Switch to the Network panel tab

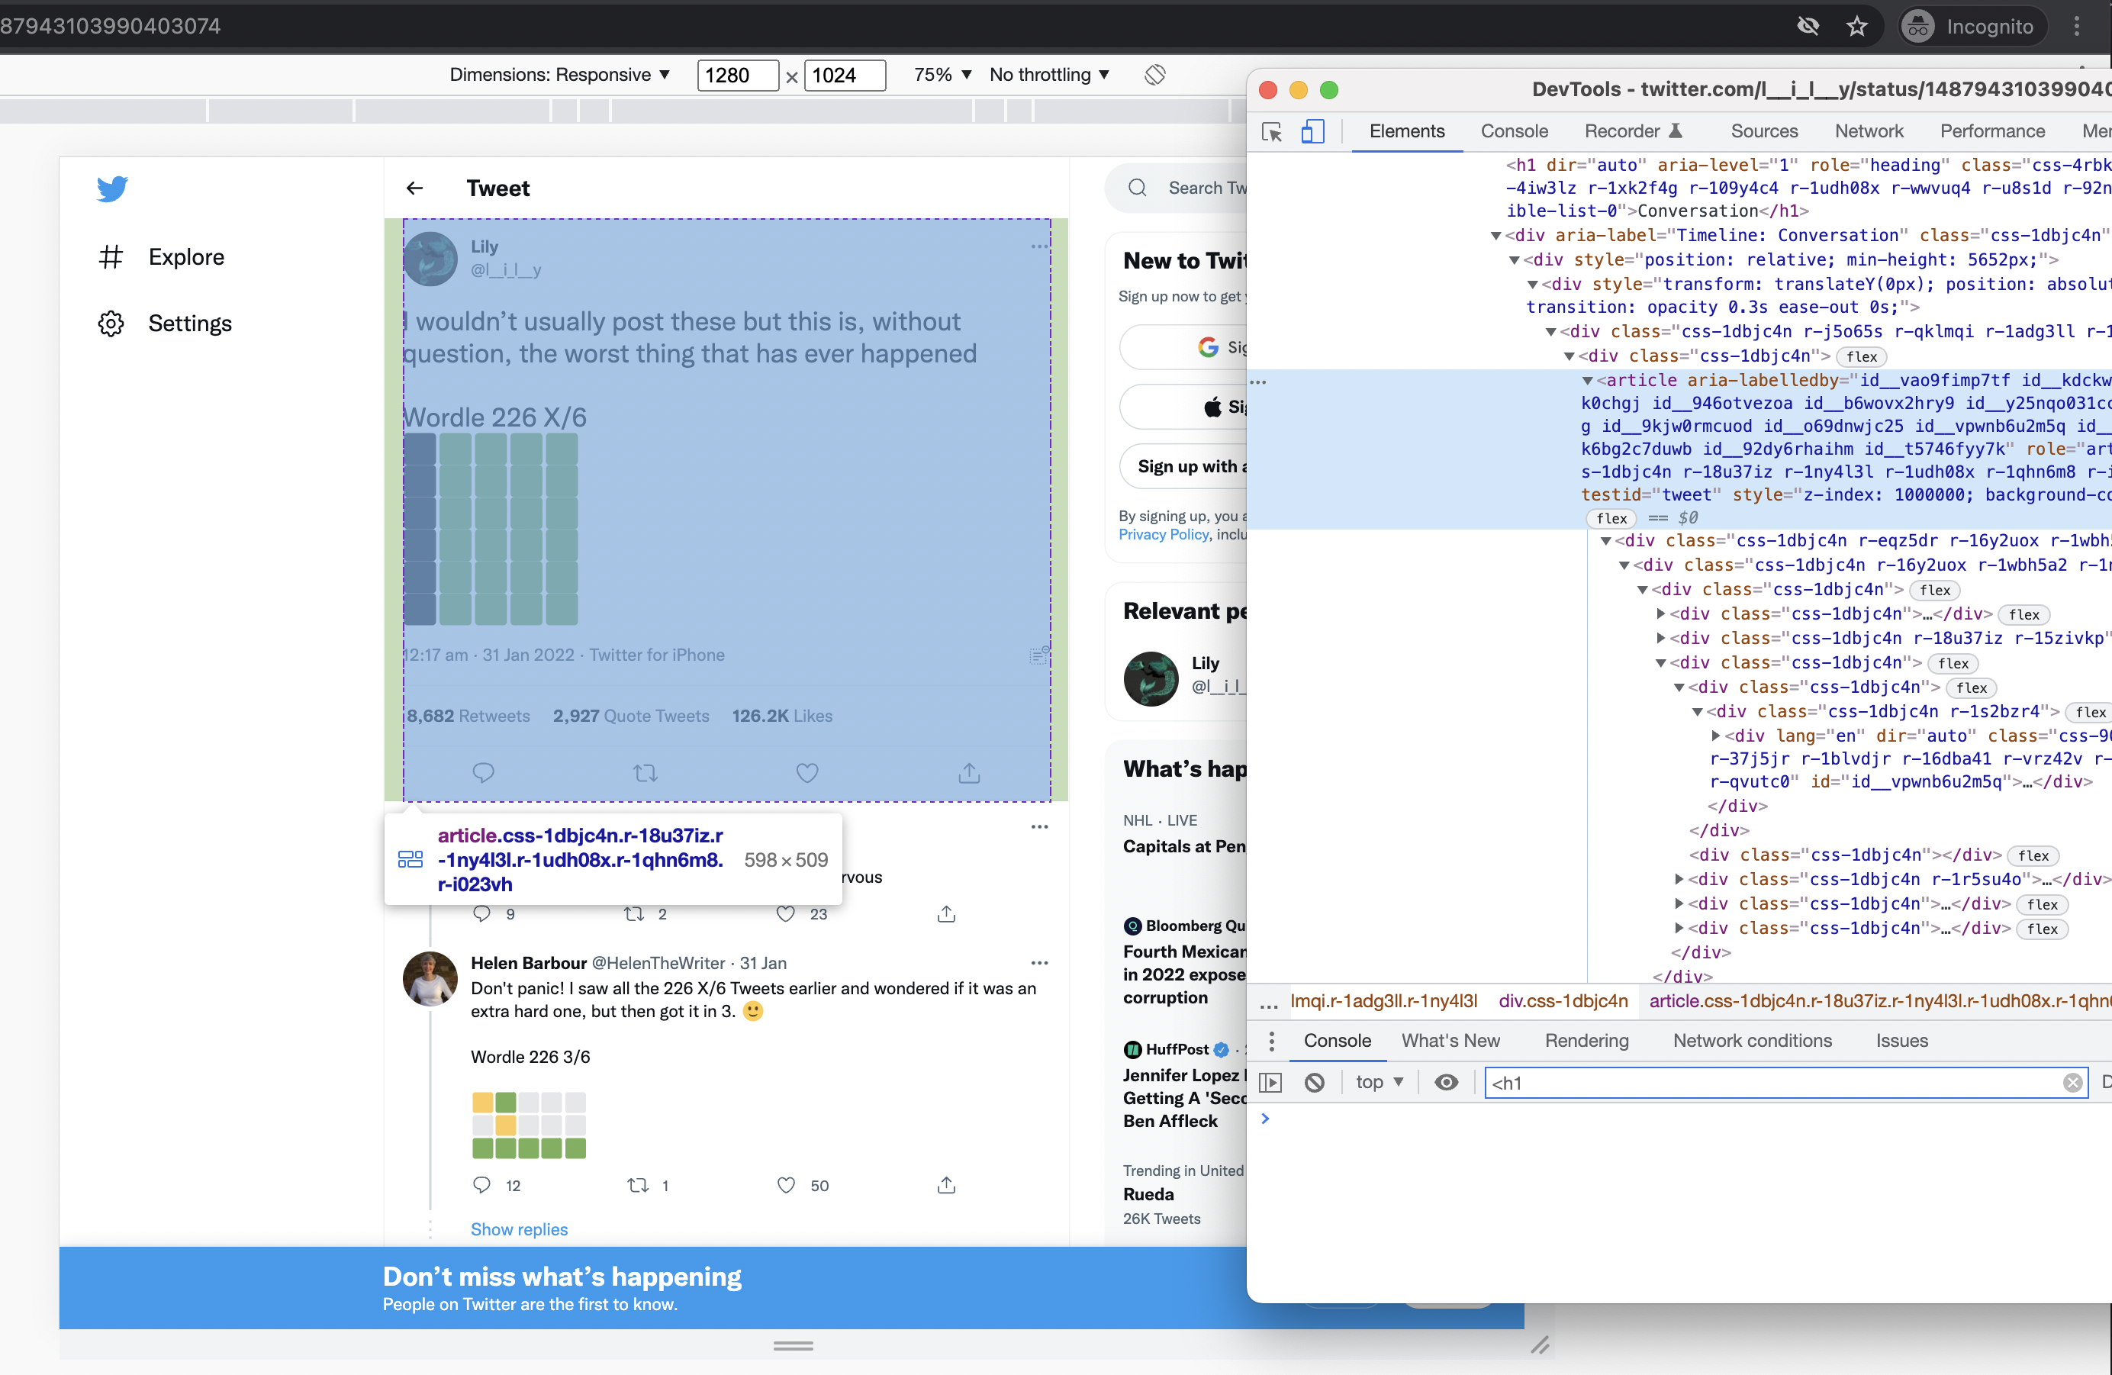(x=1869, y=130)
